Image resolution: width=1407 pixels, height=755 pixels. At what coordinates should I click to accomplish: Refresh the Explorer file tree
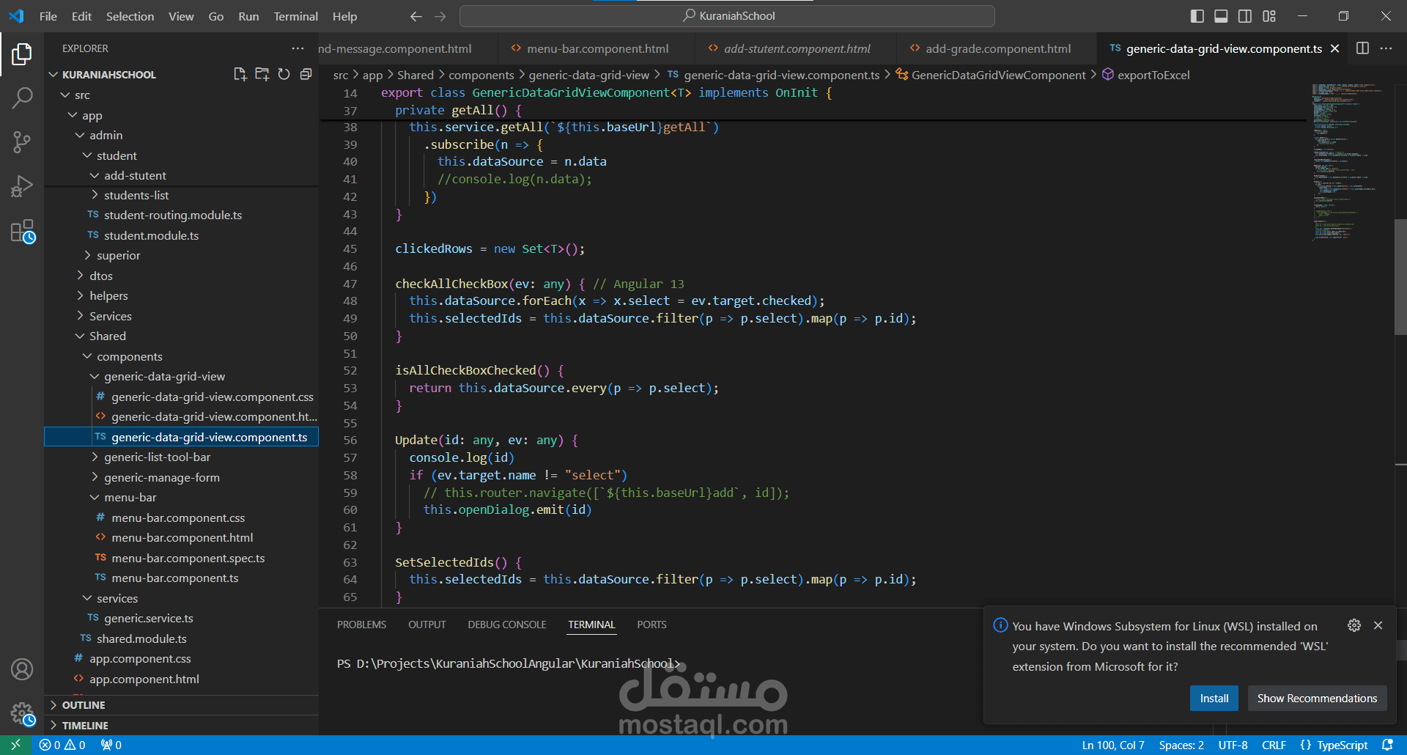coord(284,74)
